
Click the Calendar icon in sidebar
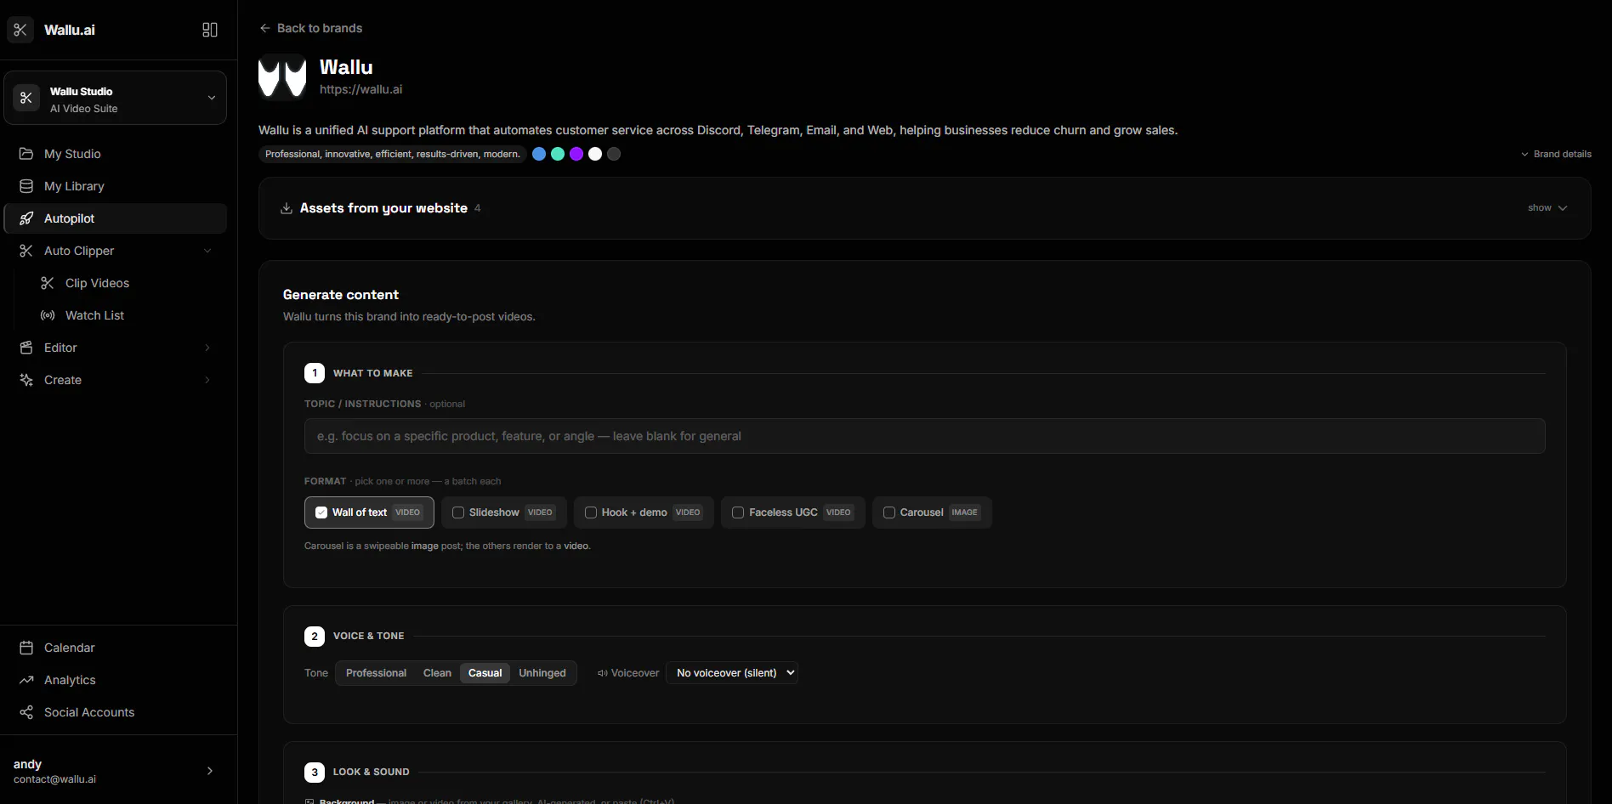(26, 648)
